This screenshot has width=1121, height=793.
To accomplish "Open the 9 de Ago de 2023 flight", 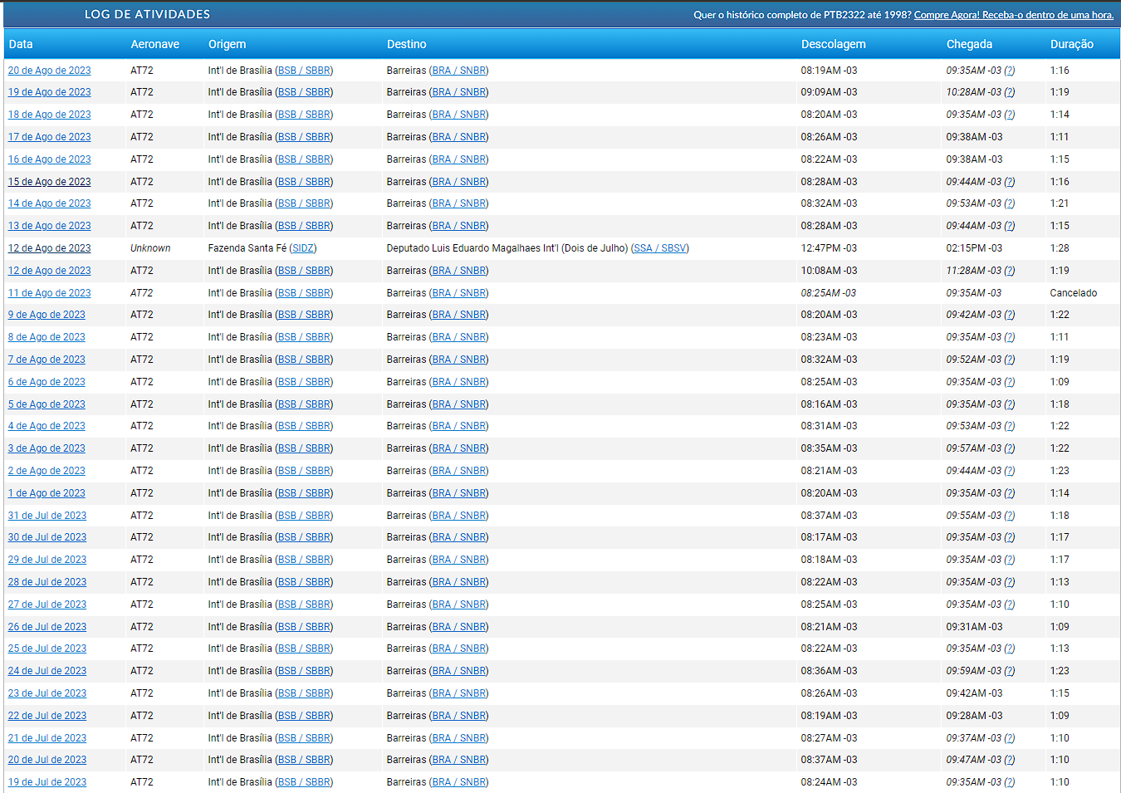I will 47,315.
